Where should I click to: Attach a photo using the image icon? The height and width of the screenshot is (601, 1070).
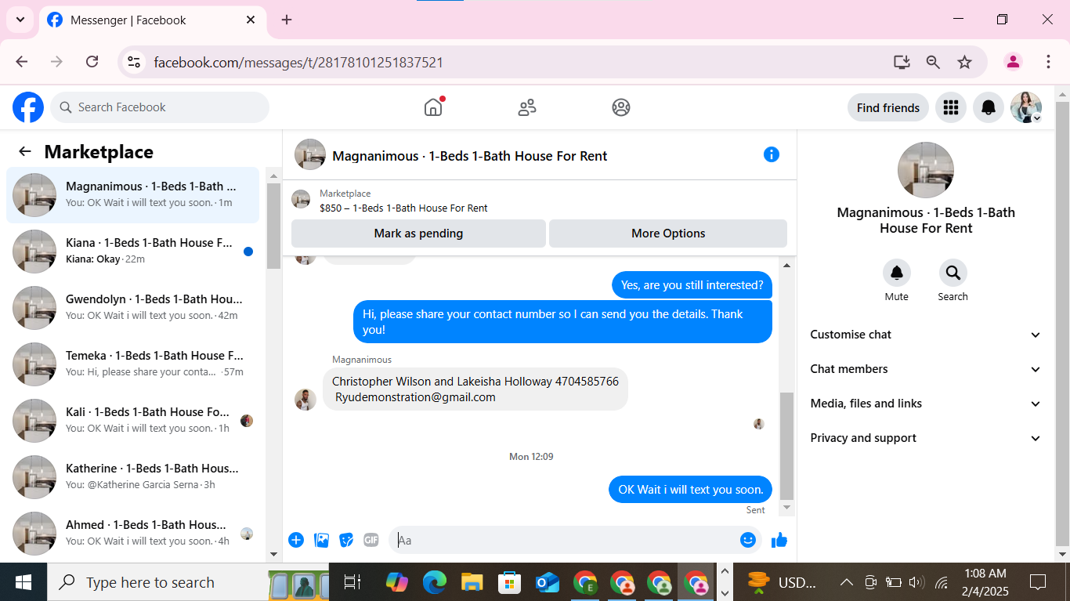pos(321,540)
